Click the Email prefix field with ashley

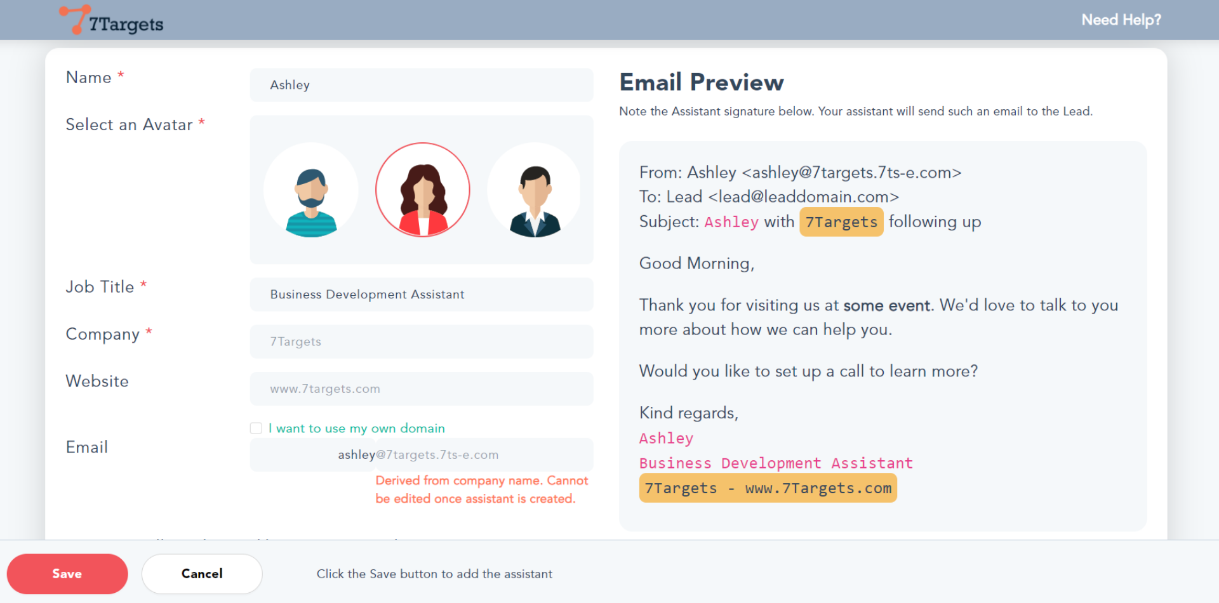356,455
